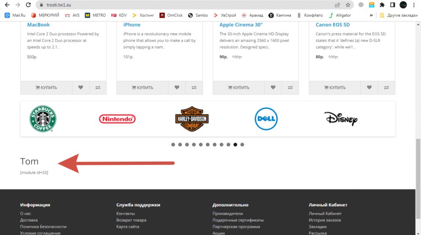Open the Chrome profile avatar

pyautogui.click(x=403, y=5)
